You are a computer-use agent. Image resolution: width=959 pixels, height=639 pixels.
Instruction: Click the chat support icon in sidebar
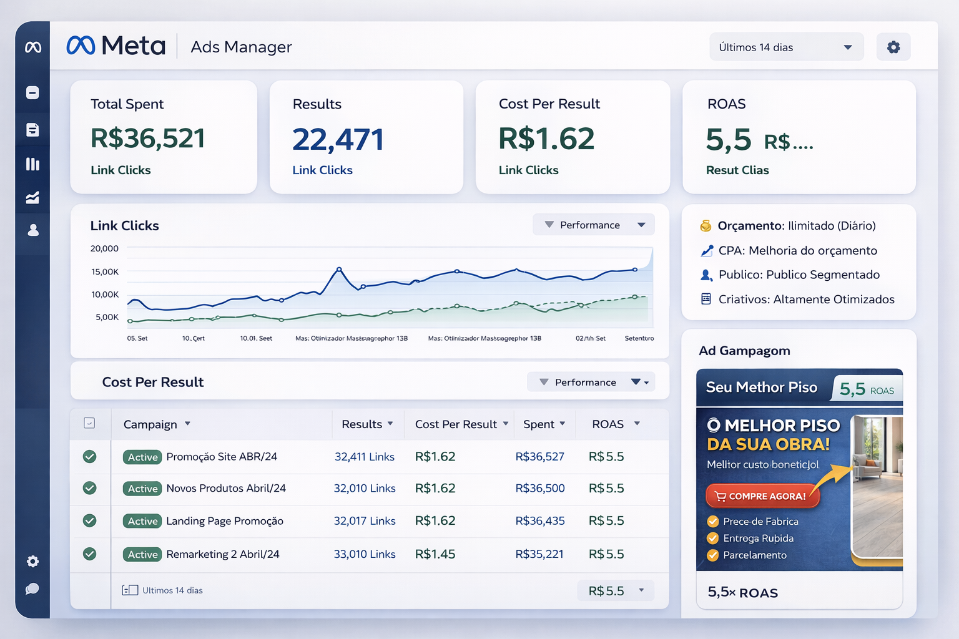pyautogui.click(x=32, y=588)
